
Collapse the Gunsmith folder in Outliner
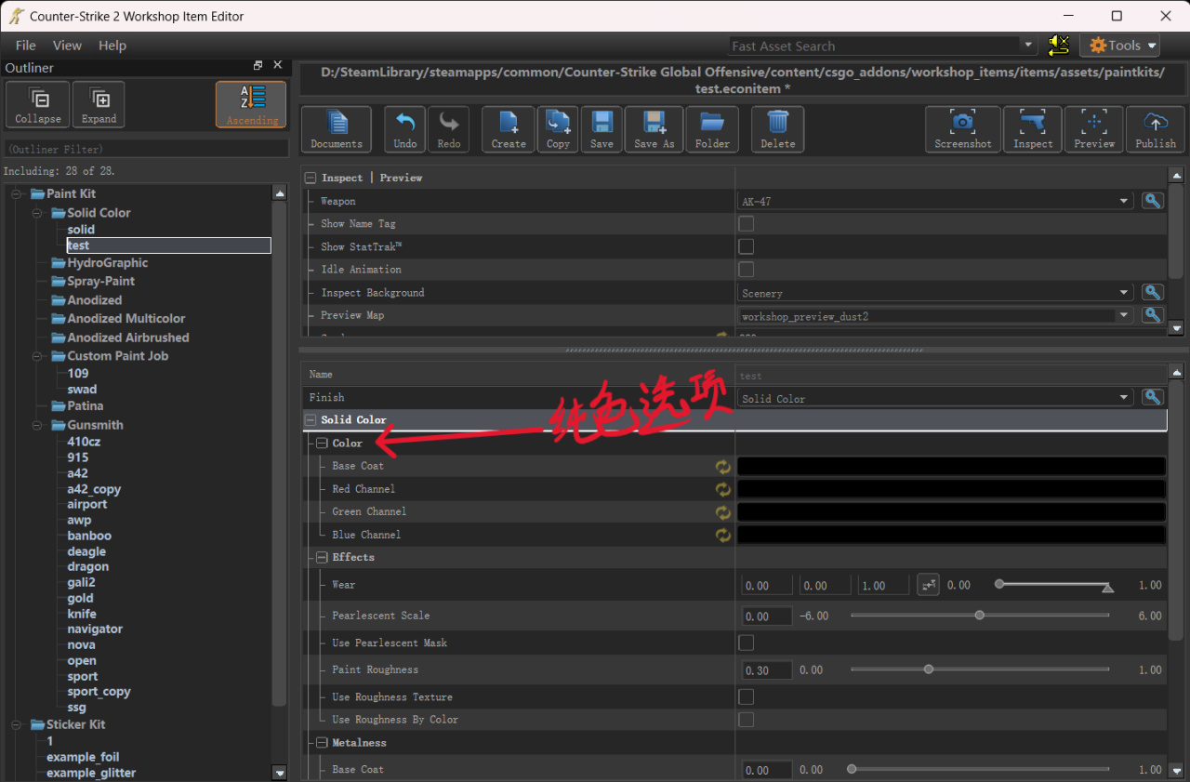(37, 425)
